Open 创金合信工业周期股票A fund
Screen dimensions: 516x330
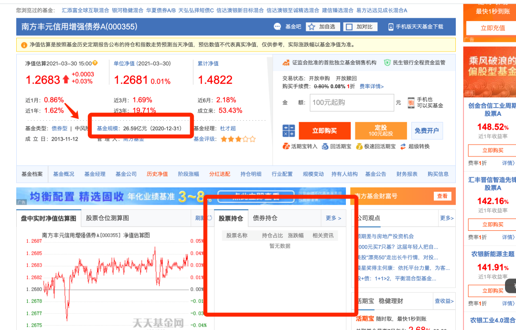click(x=492, y=110)
